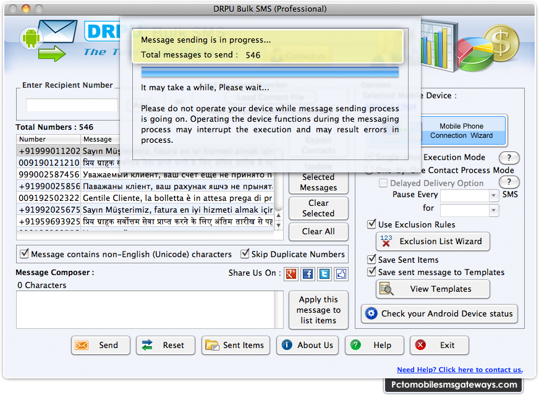Viewport: 539px width, 395px height.
Task: Click the 123 exclusion list icon
Action: [386, 241]
